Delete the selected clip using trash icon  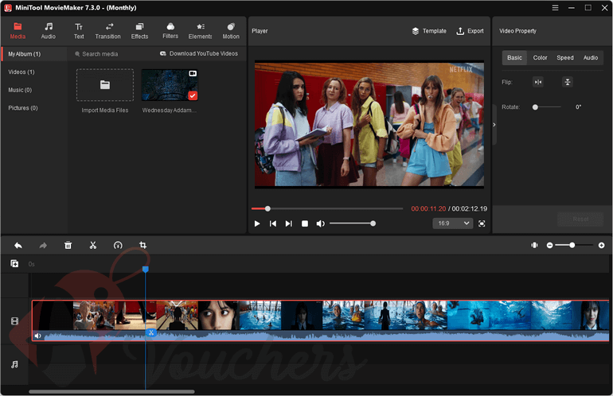point(68,246)
